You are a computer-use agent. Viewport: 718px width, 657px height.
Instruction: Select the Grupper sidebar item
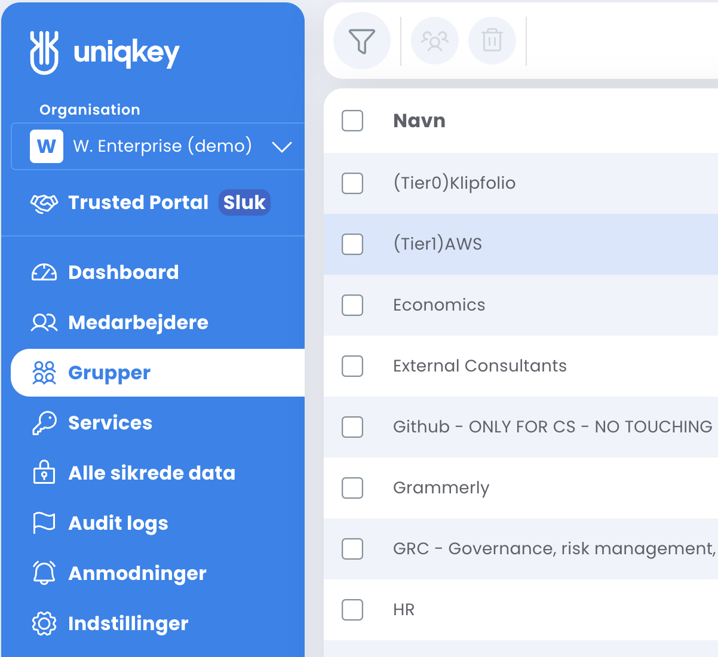(x=158, y=373)
